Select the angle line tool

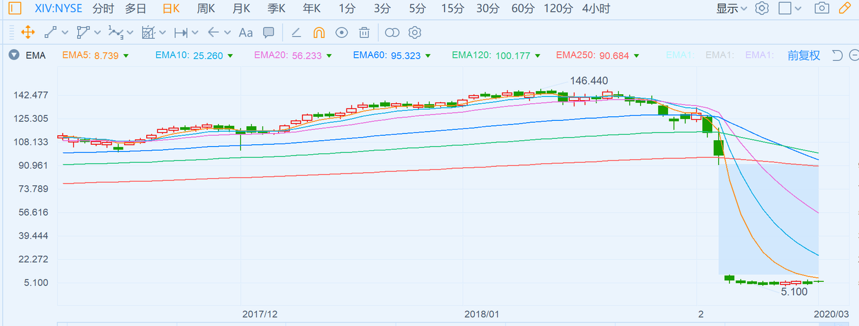point(296,32)
